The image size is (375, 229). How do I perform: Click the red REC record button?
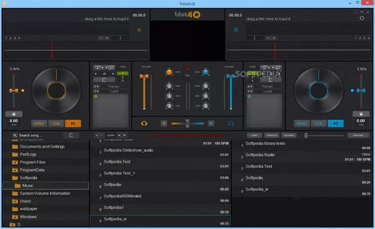pyautogui.click(x=187, y=69)
